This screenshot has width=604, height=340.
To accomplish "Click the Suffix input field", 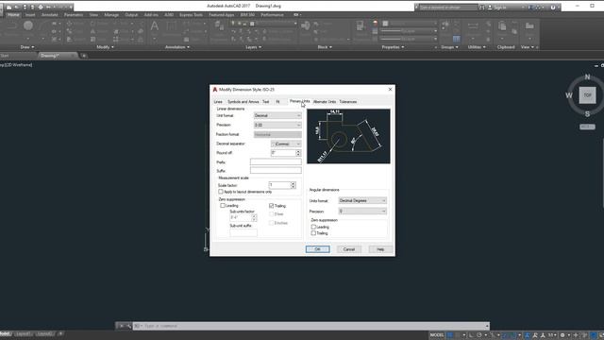I will click(276, 170).
